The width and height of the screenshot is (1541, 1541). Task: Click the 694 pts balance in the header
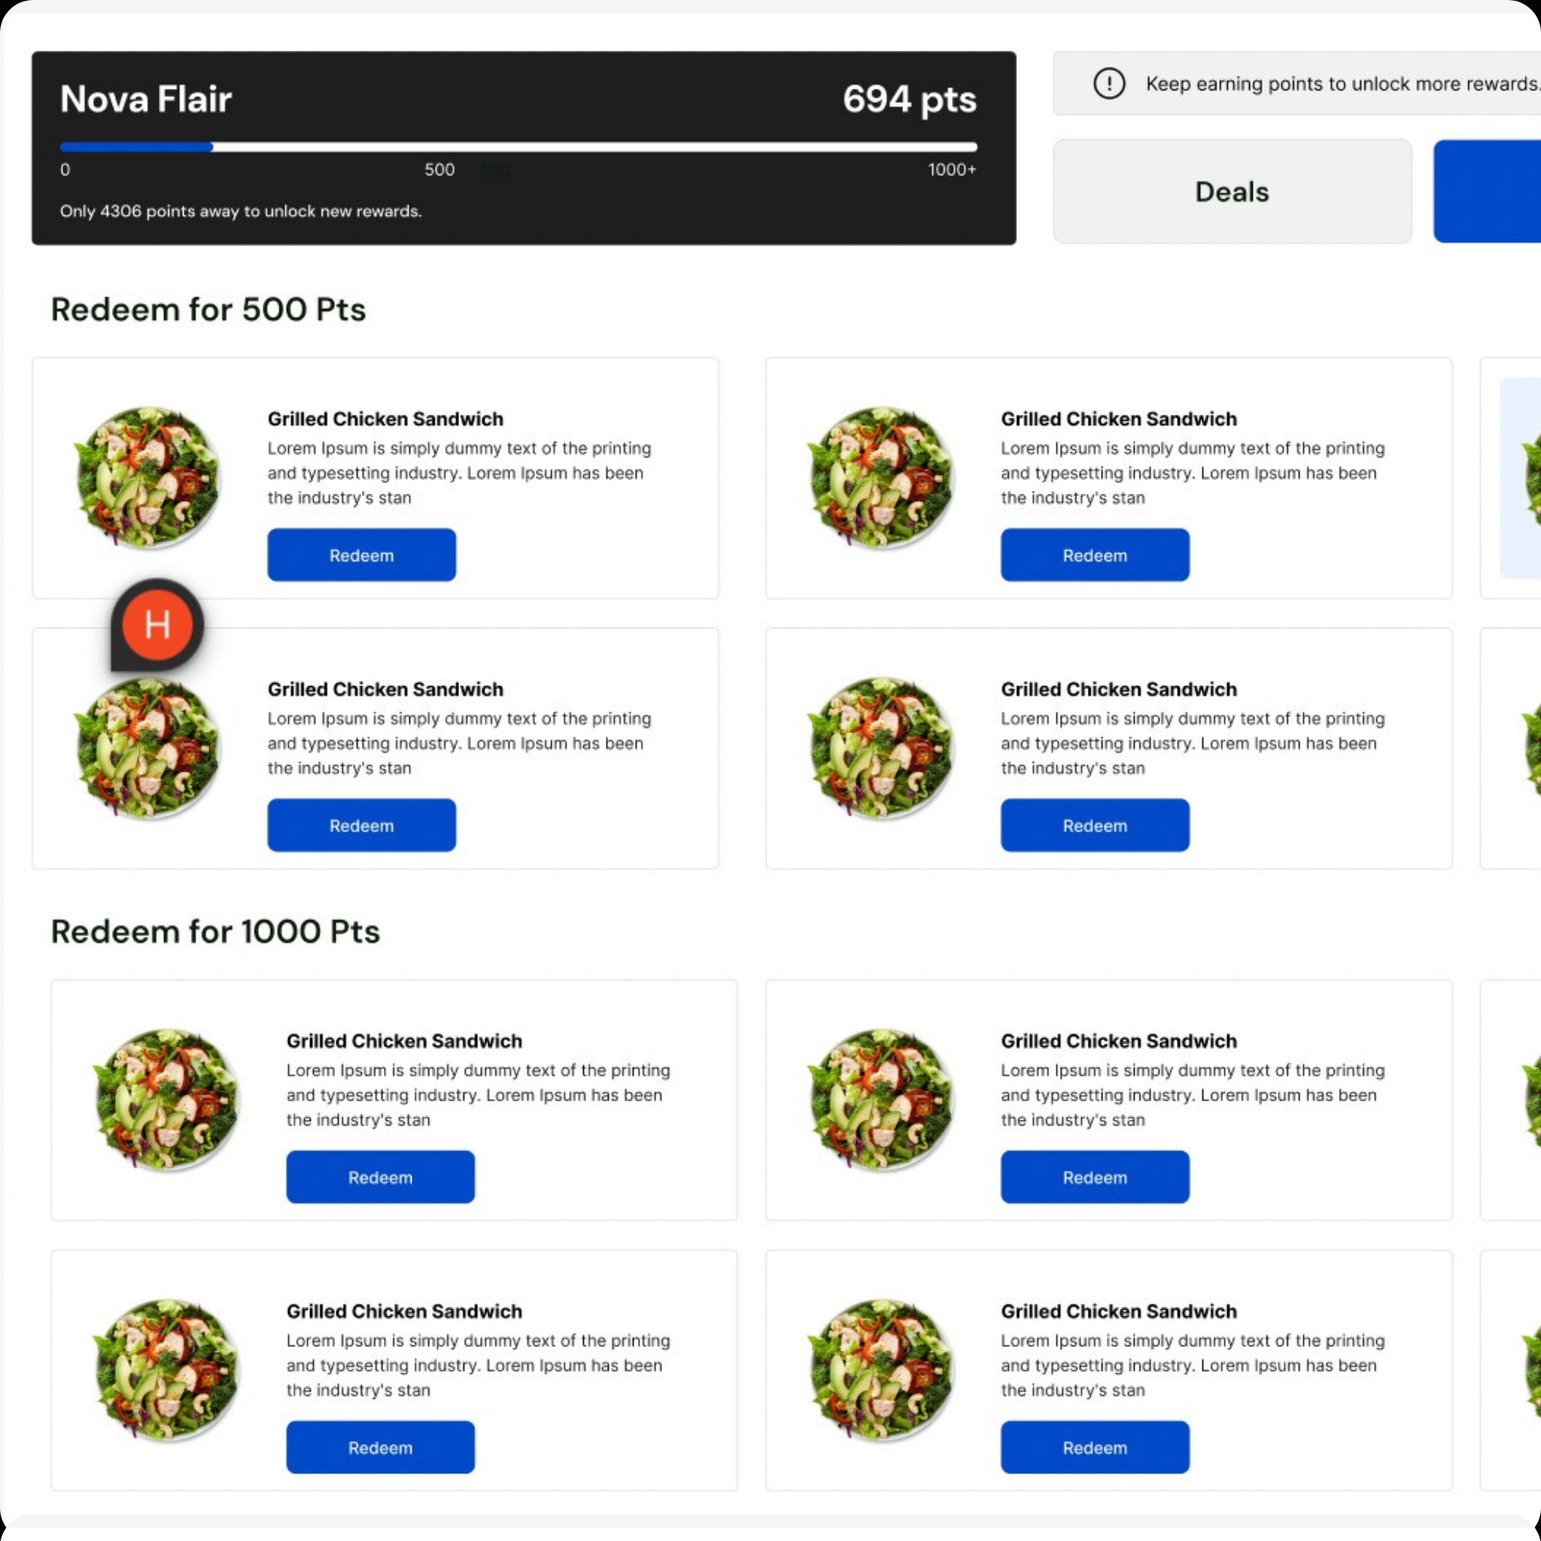[909, 100]
